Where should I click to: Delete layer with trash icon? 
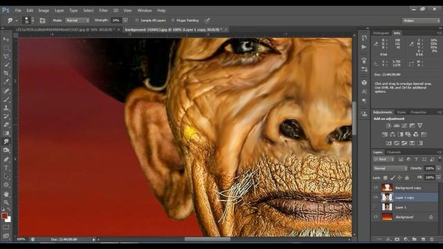pos(432,239)
